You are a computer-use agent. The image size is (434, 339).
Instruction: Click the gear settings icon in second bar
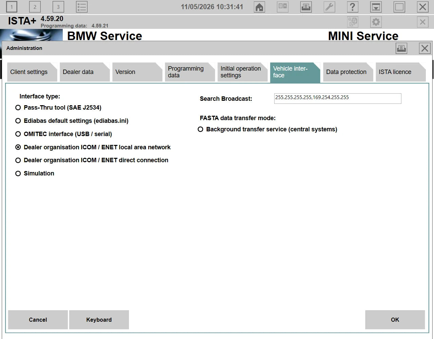376,22
